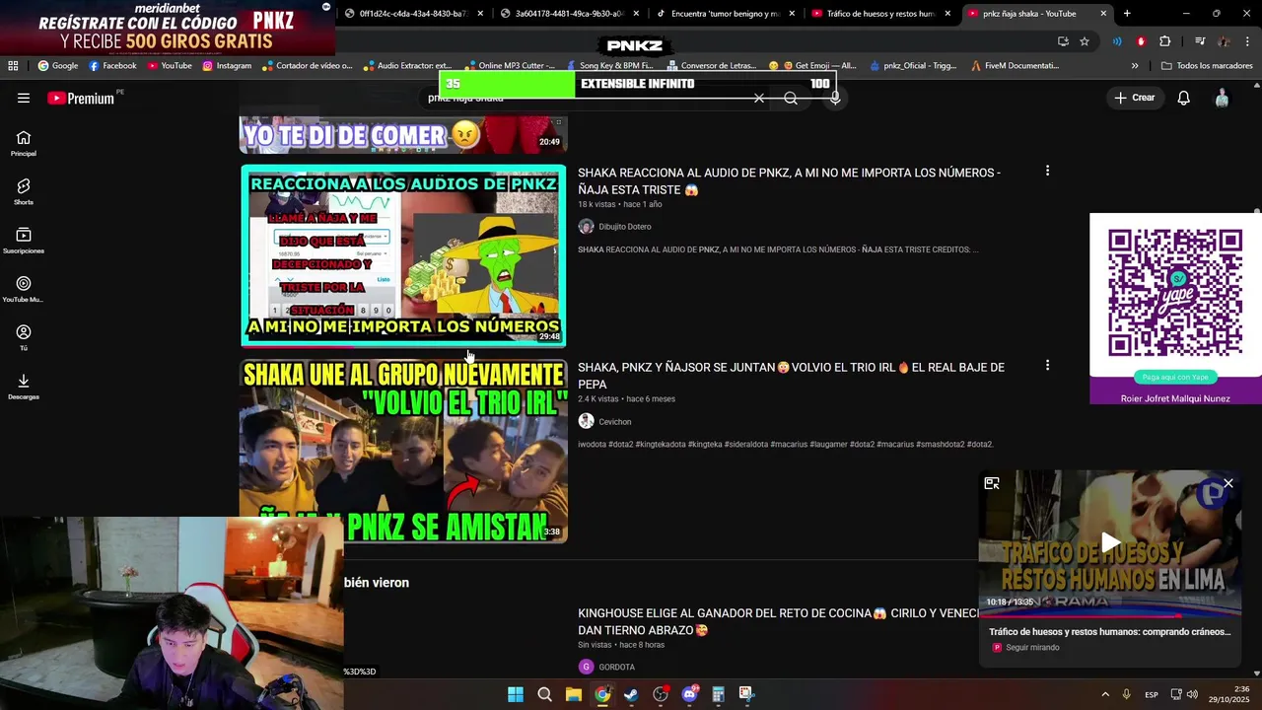The image size is (1262, 710).
Task: Open the Instagram bookmark
Action: (227, 66)
